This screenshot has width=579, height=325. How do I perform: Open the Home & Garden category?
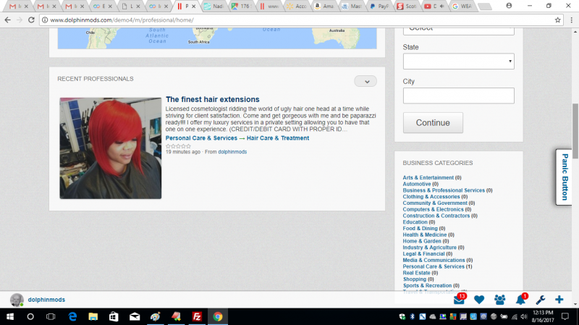[x=422, y=241]
